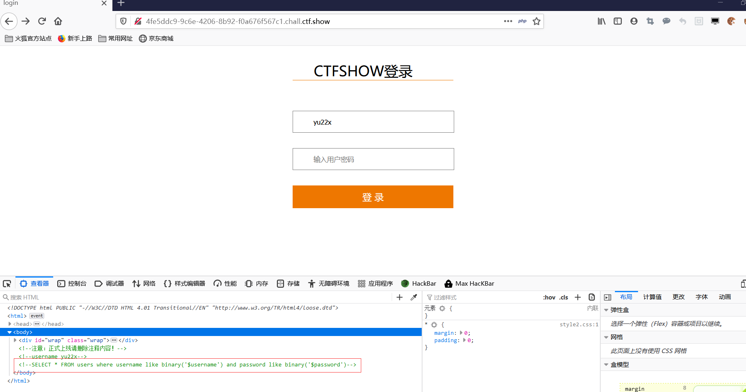Highlight elements matching the * selector
The image size is (746, 392).
(x=434, y=325)
